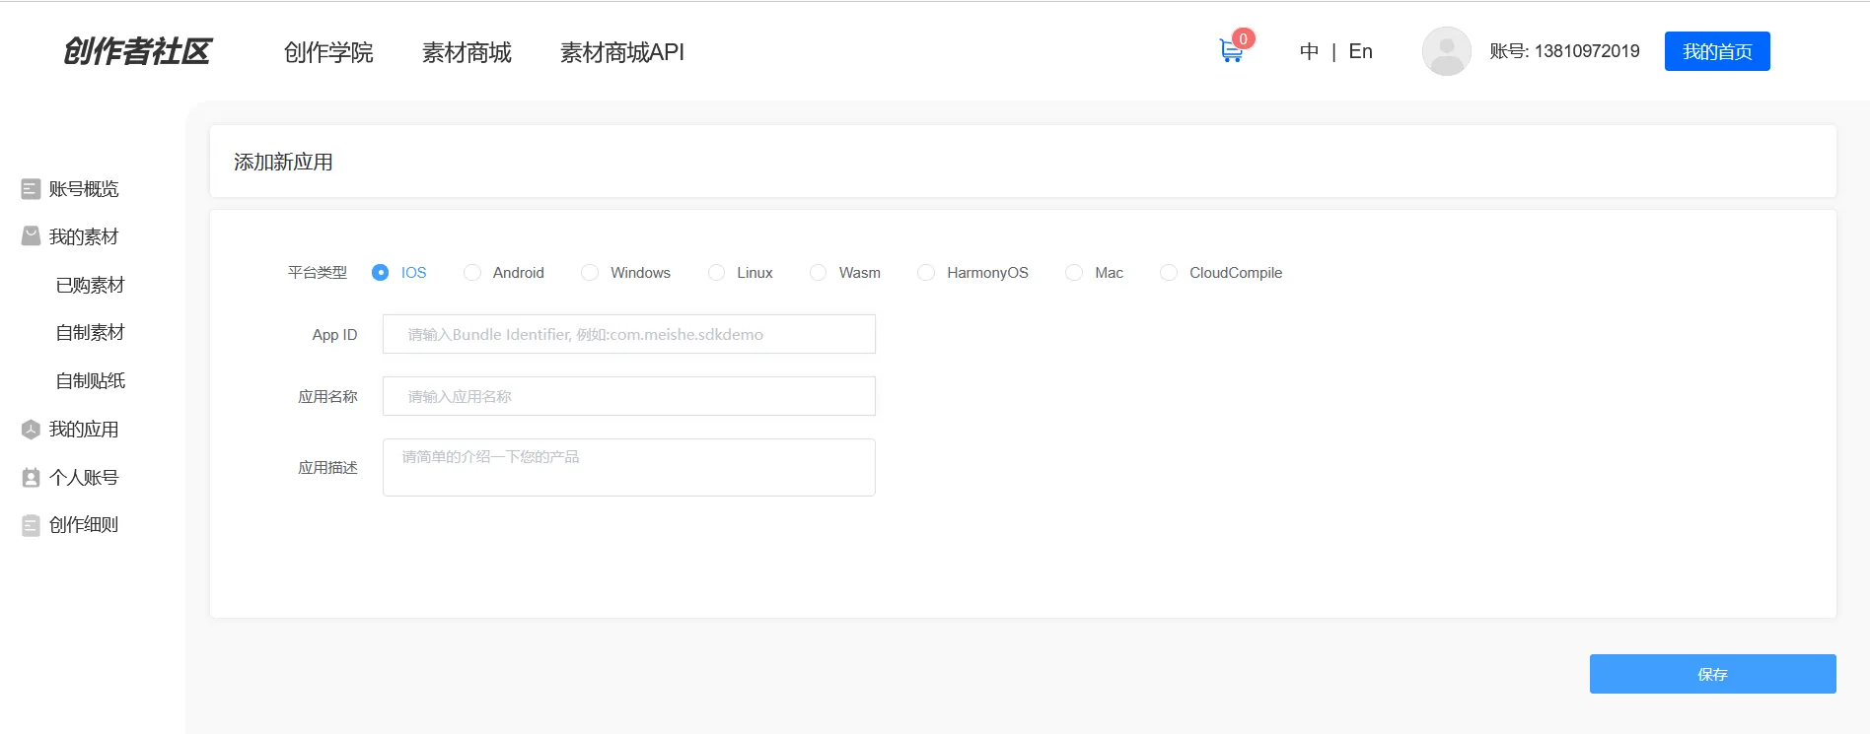Click the 账号概览 sidebar icon
The width and height of the screenshot is (1870, 734).
31,189
